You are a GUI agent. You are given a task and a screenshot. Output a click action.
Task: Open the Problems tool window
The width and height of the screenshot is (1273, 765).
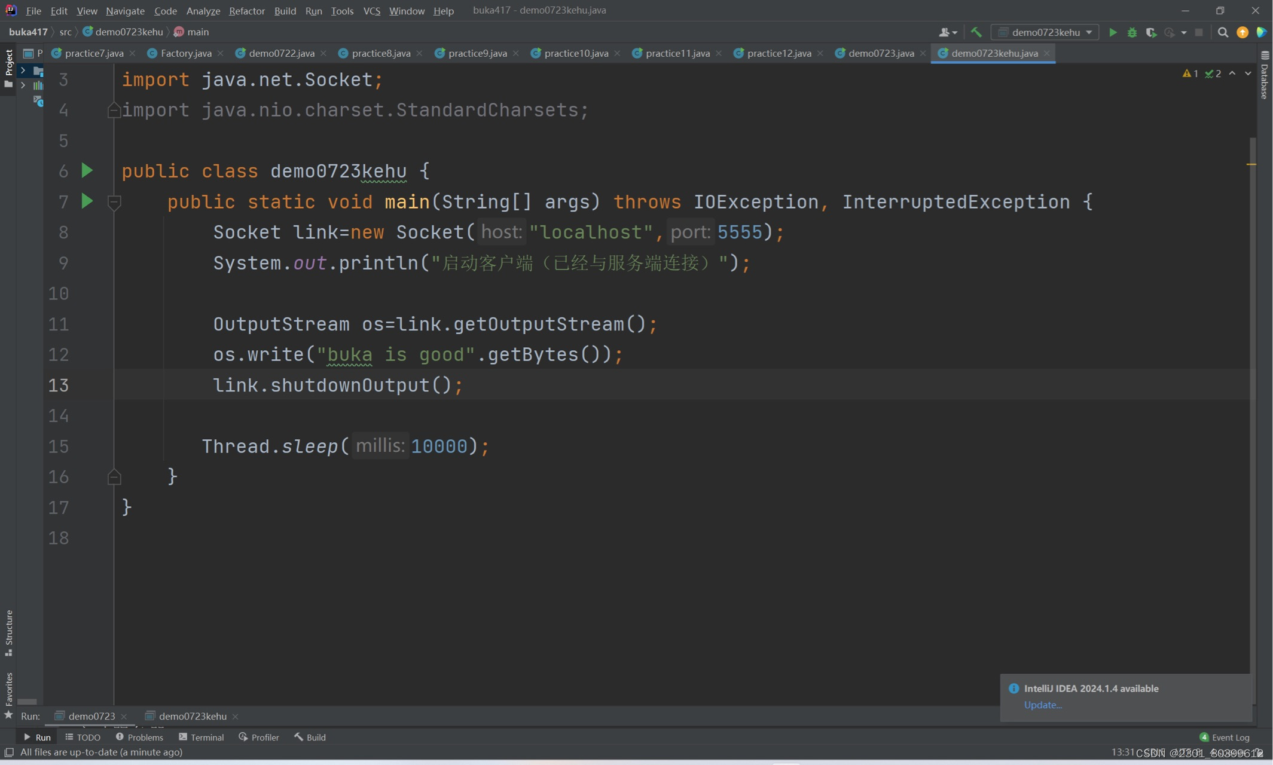click(x=139, y=738)
